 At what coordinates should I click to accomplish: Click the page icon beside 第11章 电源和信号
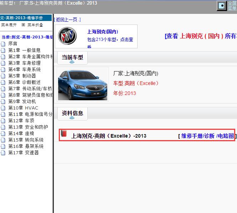click(x=3, y=115)
